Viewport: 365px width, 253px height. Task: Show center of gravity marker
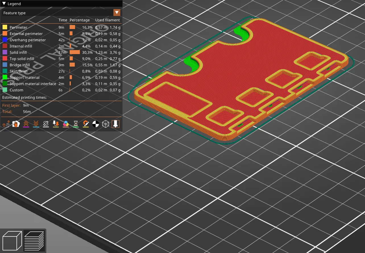[96, 124]
